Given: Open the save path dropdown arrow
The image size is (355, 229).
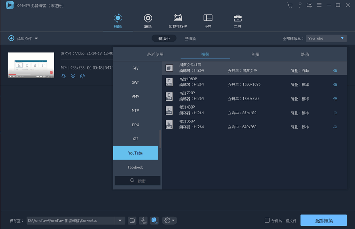Looking at the screenshot, I should (x=120, y=221).
